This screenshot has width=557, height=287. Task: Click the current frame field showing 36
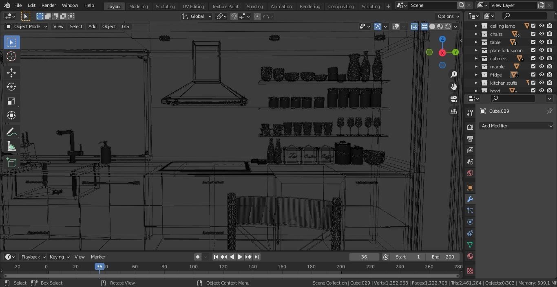tap(364, 257)
